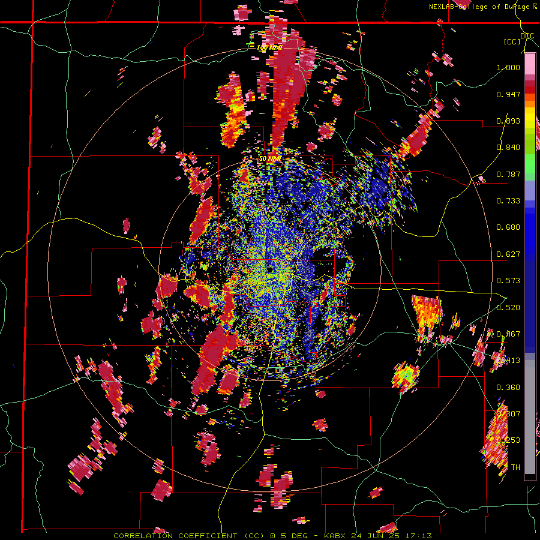This screenshot has height=540, width=540.
Task: Click the 0.733 color scale value
Action: [x=508, y=200]
